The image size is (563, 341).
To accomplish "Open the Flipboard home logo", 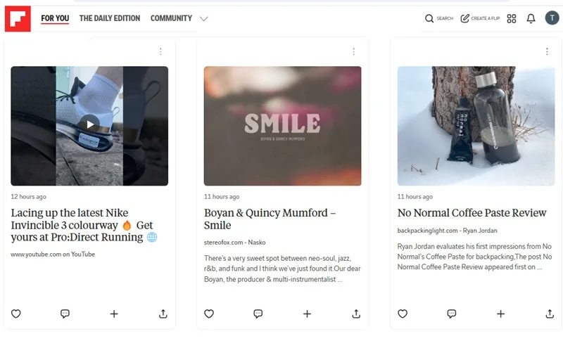I will [18, 19].
